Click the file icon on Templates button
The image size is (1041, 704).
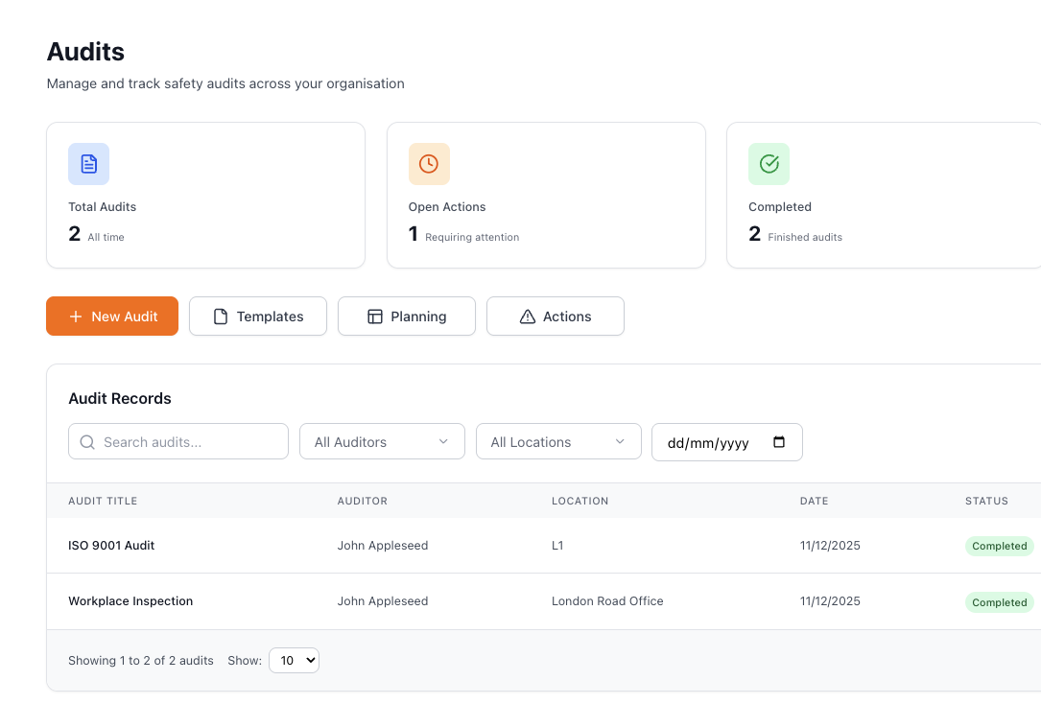[221, 317]
